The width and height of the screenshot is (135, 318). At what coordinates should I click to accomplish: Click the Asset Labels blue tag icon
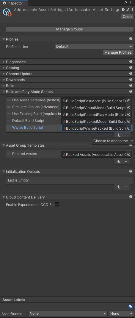131,306
